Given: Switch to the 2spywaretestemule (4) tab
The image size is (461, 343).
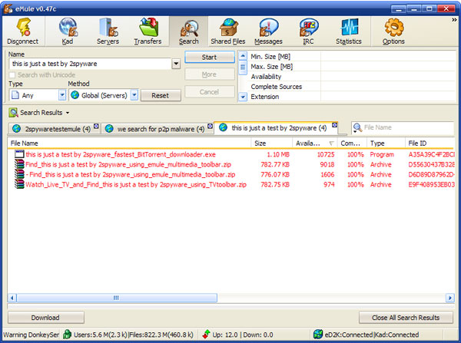Looking at the screenshot, I should click(55, 129).
